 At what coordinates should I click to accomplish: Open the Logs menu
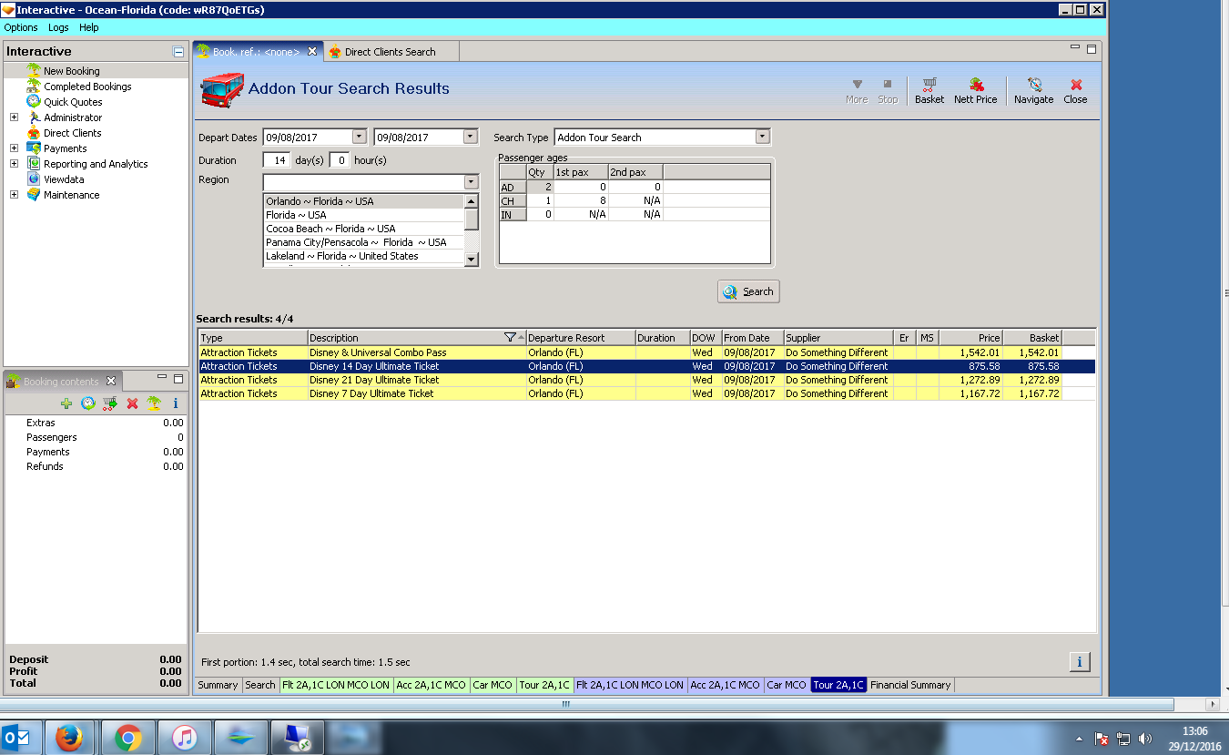click(58, 27)
